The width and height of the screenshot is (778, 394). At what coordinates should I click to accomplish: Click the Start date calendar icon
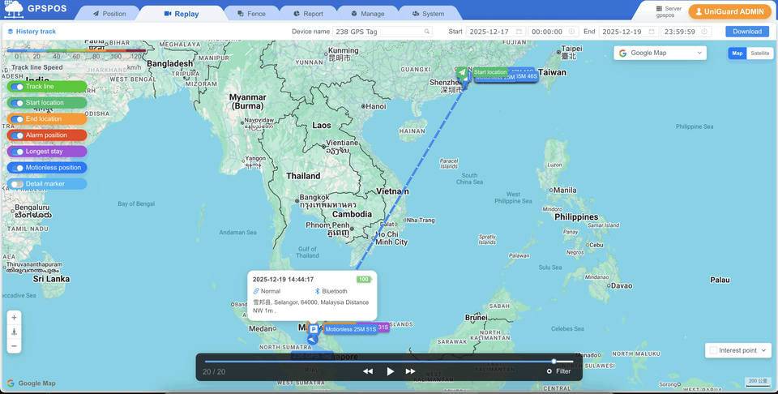[519, 32]
